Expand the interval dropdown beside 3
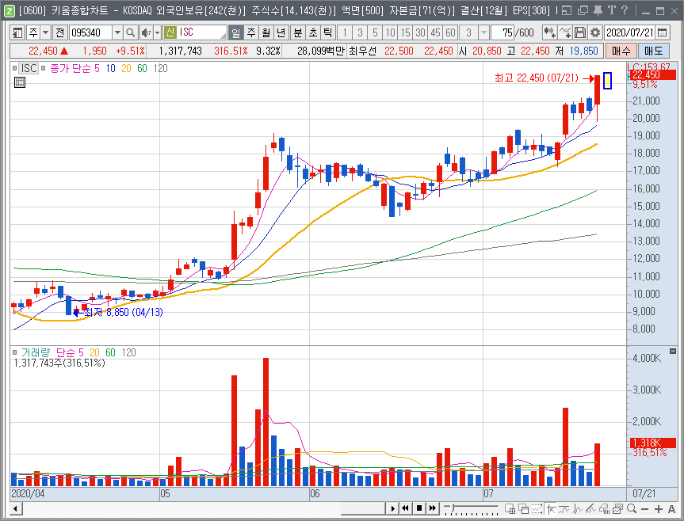The height and width of the screenshot is (521, 684). (483, 32)
